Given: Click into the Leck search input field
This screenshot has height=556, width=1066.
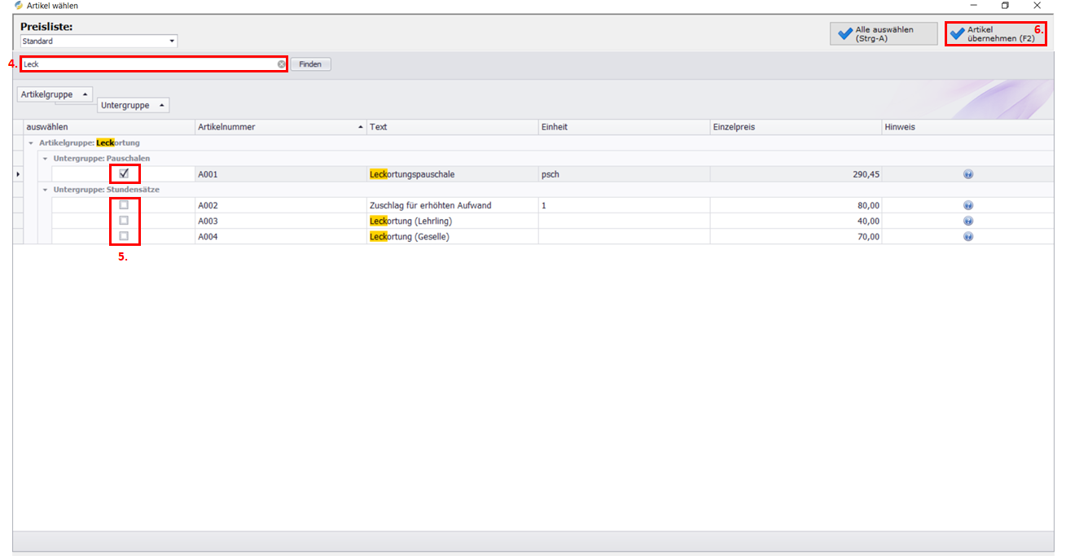Looking at the screenshot, I should (x=147, y=64).
